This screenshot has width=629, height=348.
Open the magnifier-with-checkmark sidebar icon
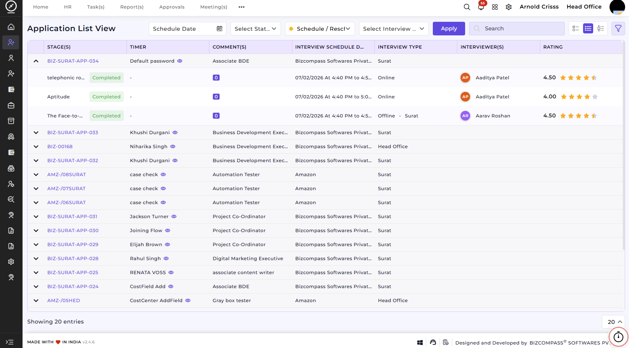tap(11, 199)
